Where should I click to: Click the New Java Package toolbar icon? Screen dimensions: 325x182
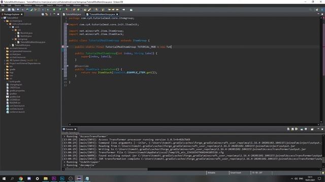point(74,10)
